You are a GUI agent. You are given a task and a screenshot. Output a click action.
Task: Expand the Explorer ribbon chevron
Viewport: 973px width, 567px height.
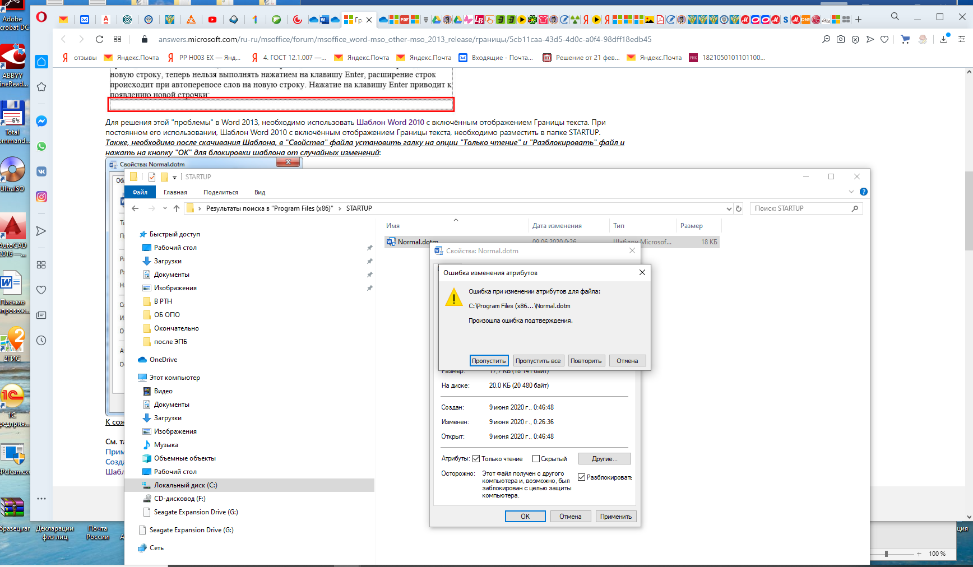pyautogui.click(x=851, y=192)
